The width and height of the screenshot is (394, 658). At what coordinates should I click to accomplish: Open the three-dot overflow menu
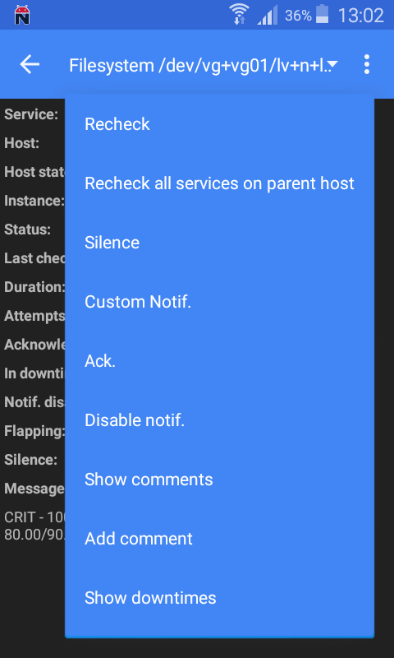click(x=367, y=65)
